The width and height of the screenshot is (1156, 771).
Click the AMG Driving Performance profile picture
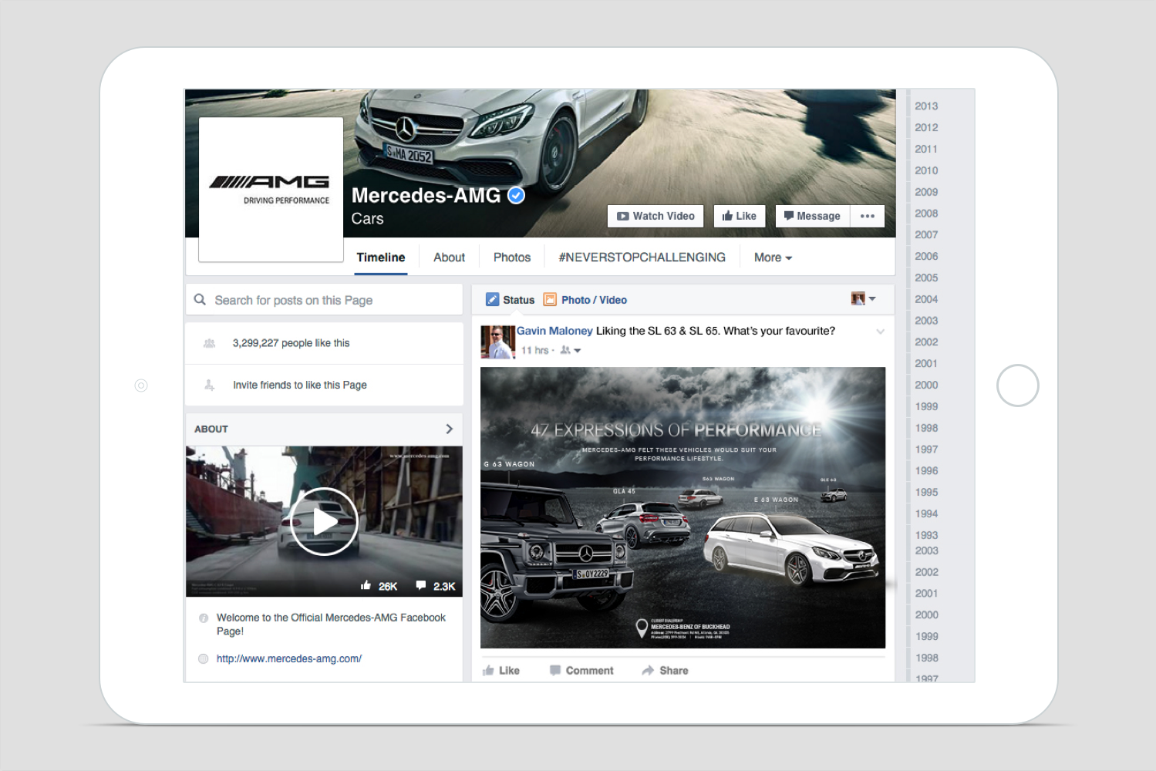point(271,190)
